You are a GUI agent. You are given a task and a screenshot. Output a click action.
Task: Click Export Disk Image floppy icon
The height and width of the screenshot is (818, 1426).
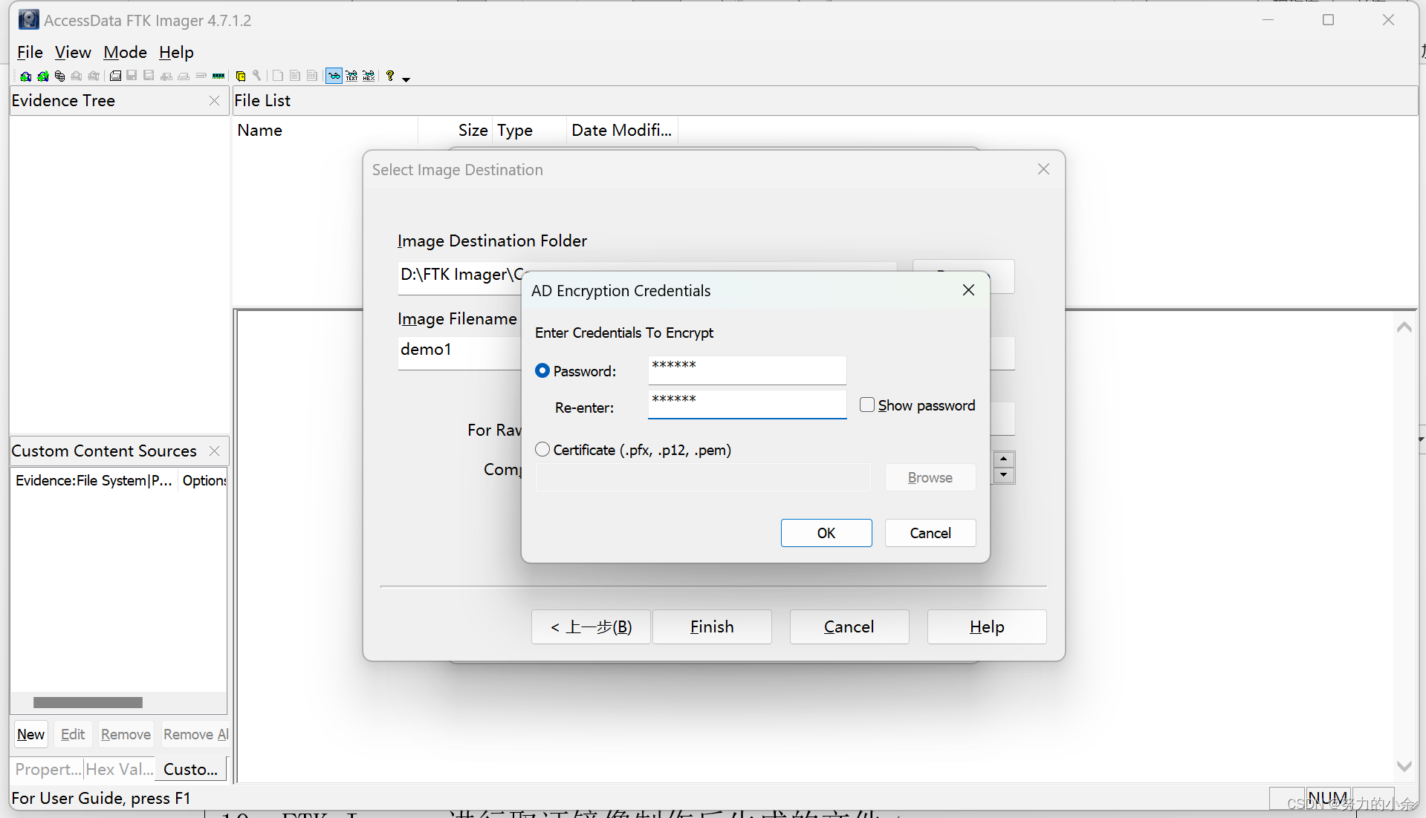[132, 76]
